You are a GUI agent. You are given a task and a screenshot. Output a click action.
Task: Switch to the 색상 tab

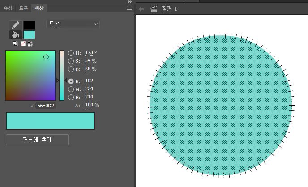(39, 8)
